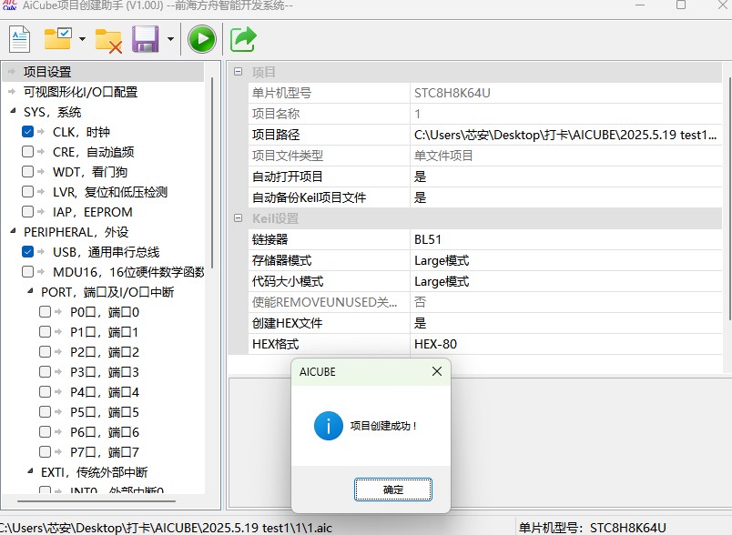The image size is (732, 535).
Task: Check the P7口 端口7 checkbox
Action: 45,452
